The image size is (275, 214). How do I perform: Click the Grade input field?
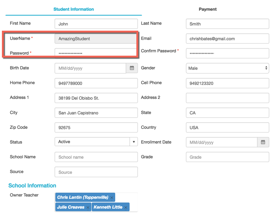click(x=228, y=157)
